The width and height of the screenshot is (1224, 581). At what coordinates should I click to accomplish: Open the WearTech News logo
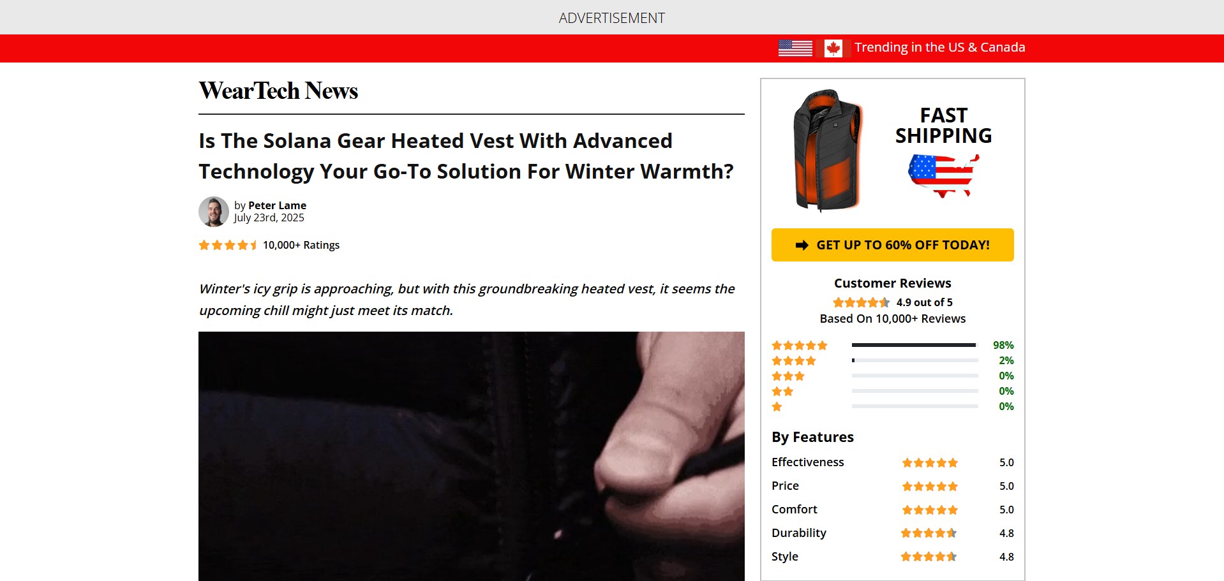(278, 91)
